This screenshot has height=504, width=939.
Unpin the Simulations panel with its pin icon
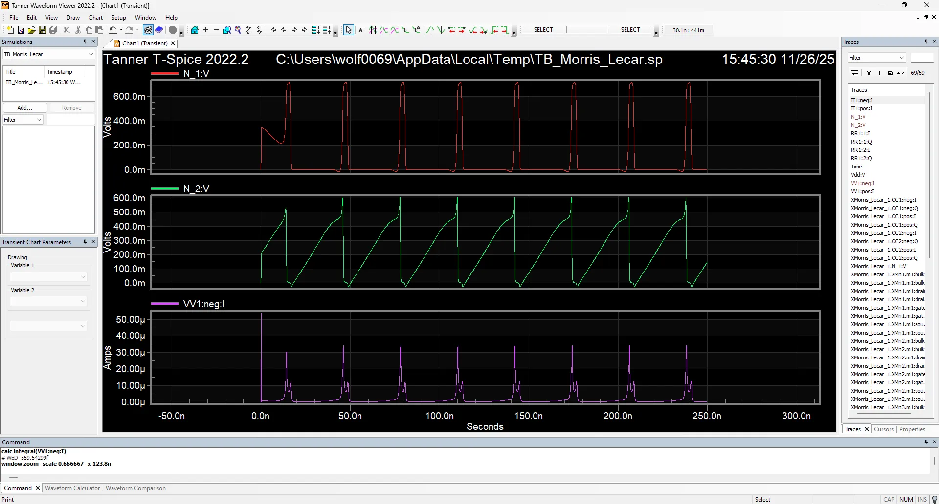(84, 42)
